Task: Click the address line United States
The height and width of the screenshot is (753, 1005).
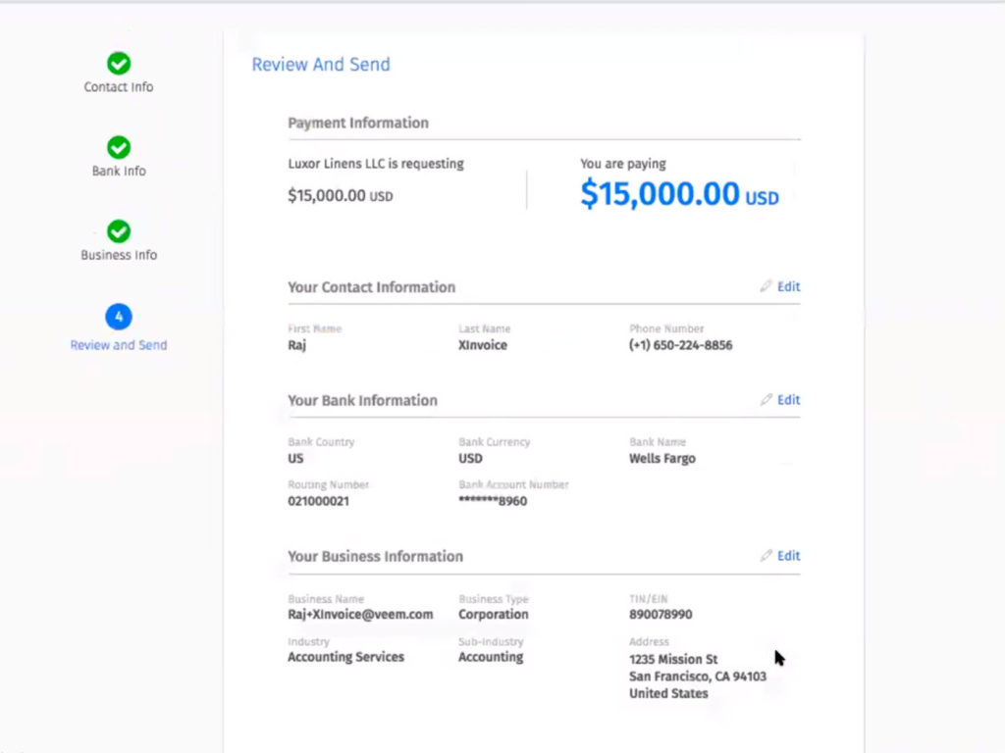Action: [x=668, y=693]
